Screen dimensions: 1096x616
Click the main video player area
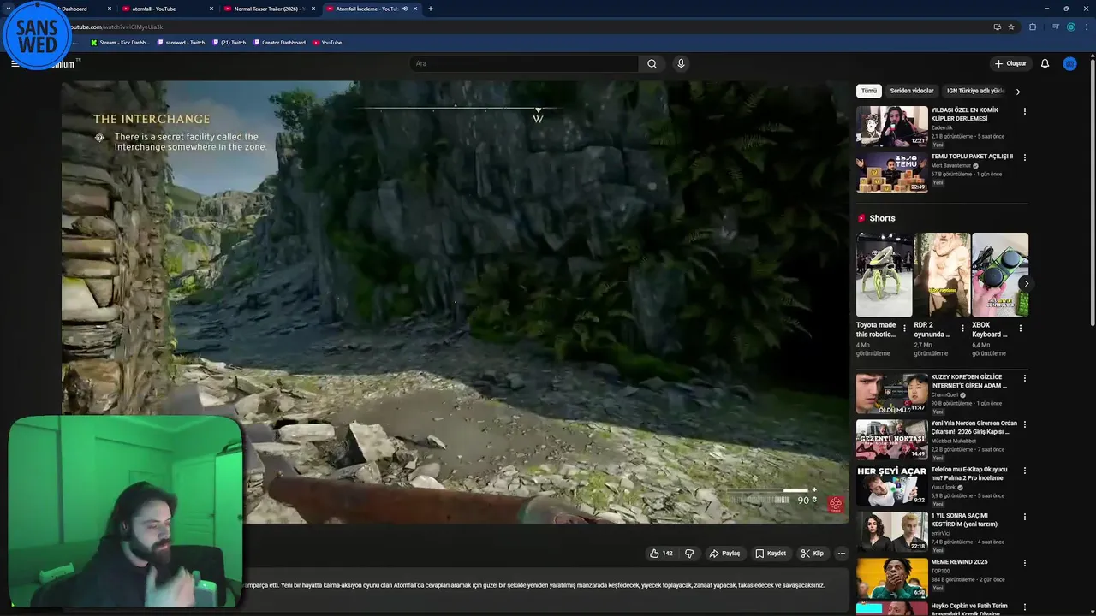pyautogui.click(x=455, y=302)
